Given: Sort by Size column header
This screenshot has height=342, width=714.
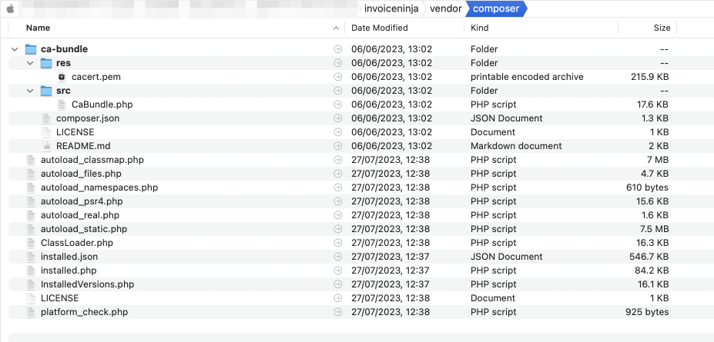Looking at the screenshot, I should [x=662, y=28].
